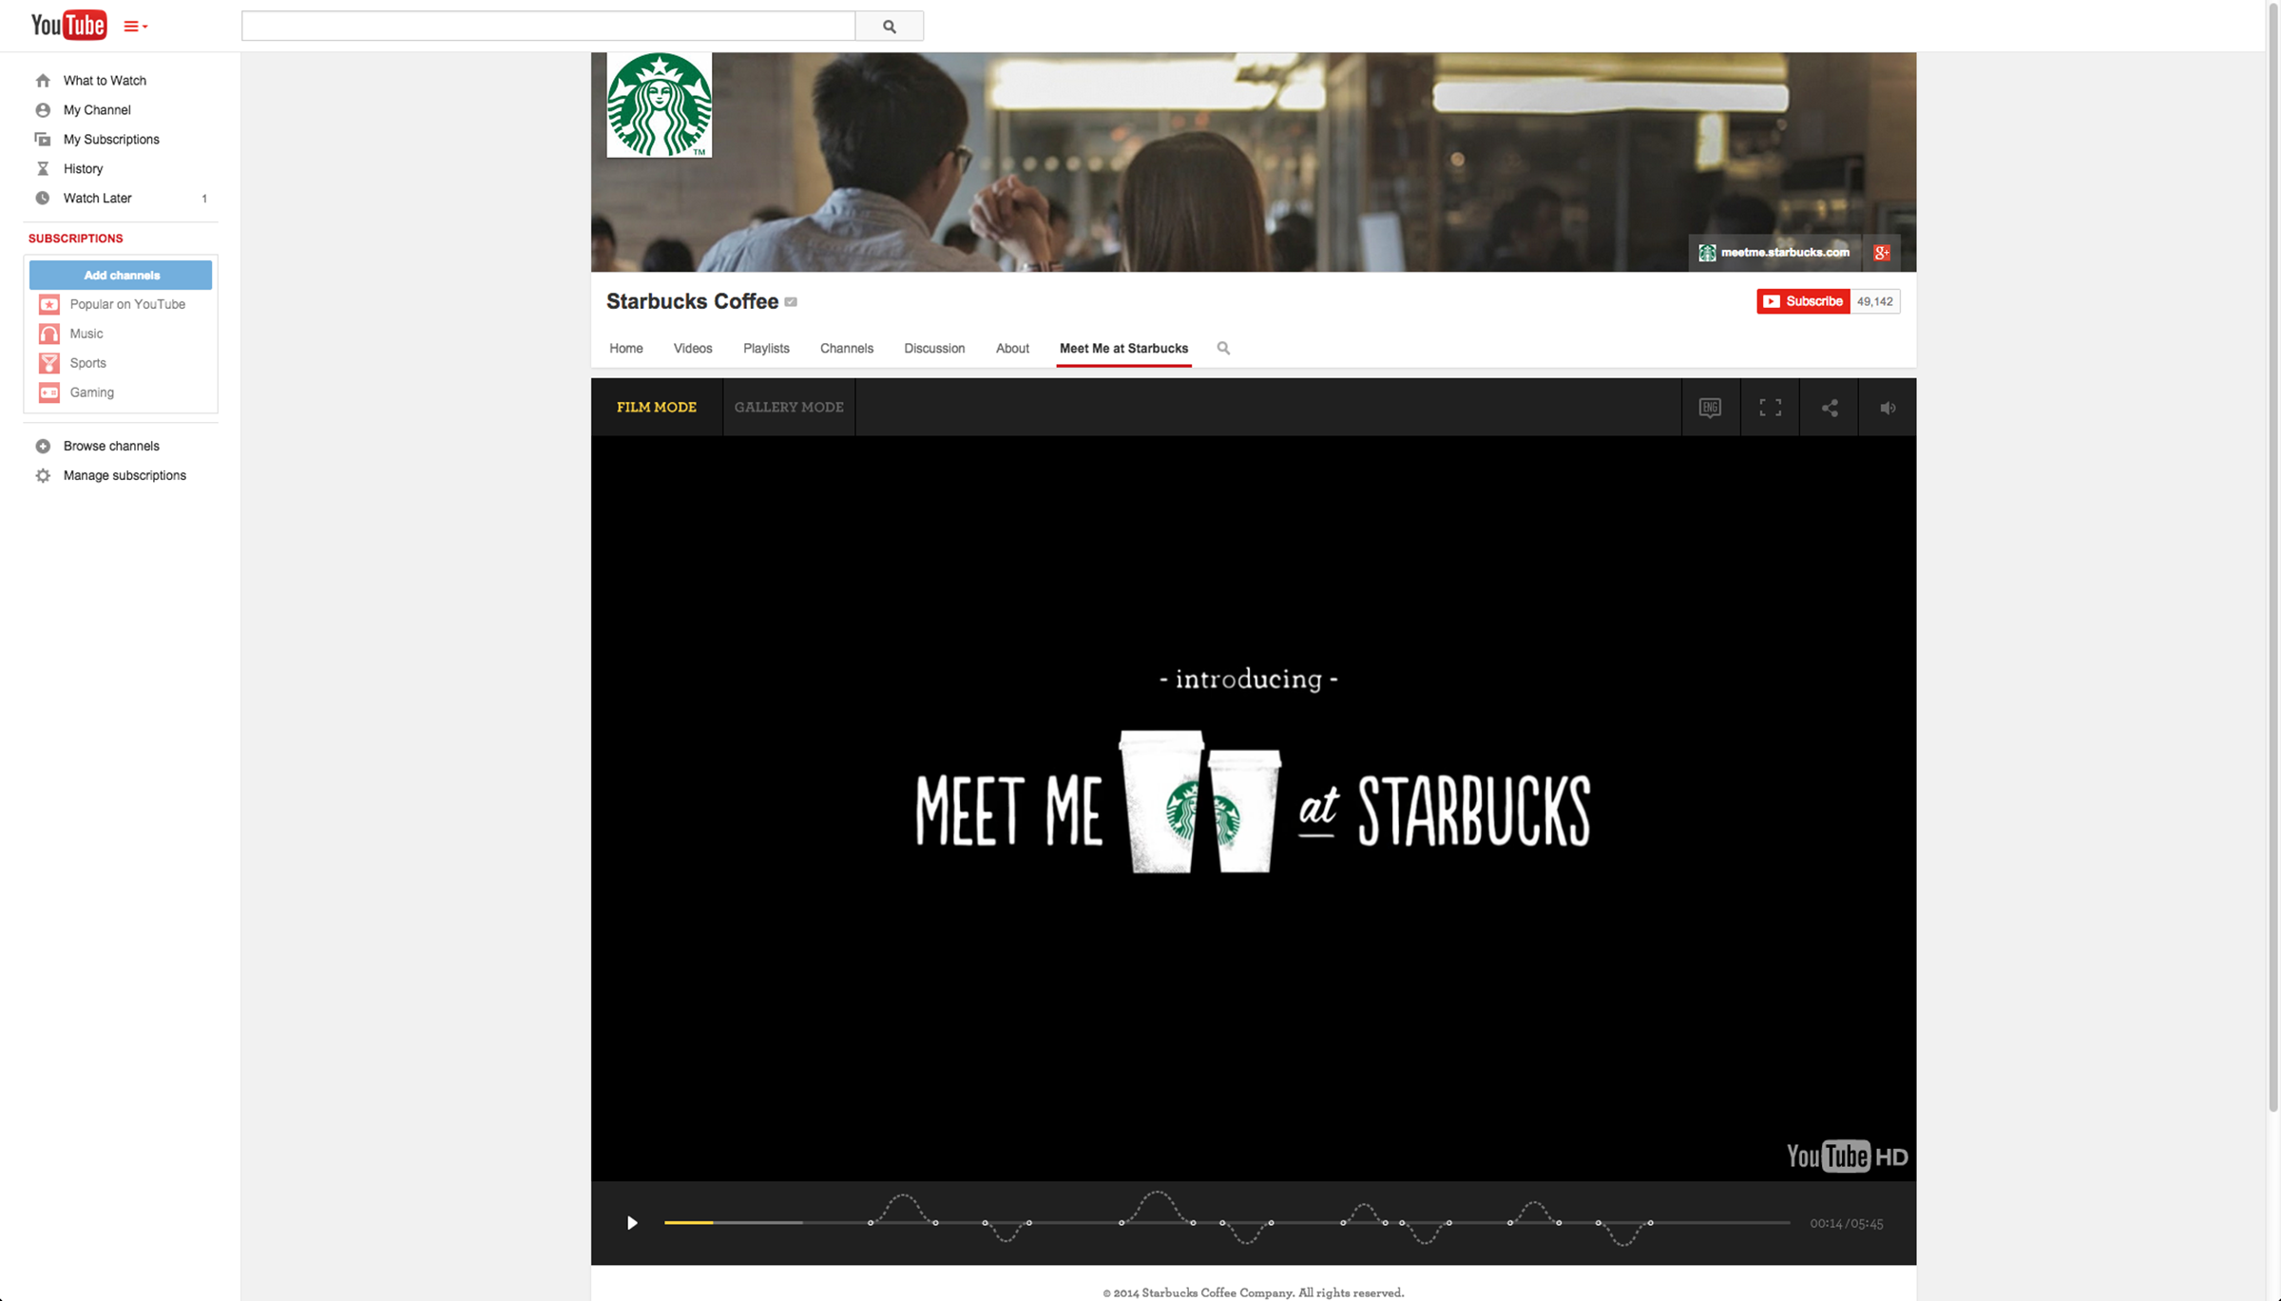Toggle the captions language icon

(1710, 408)
